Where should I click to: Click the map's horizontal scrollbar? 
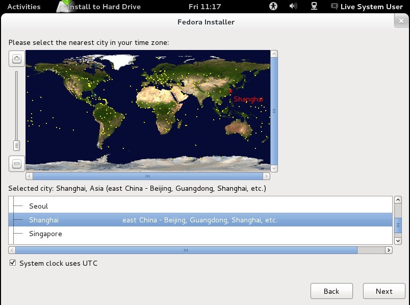click(147, 175)
